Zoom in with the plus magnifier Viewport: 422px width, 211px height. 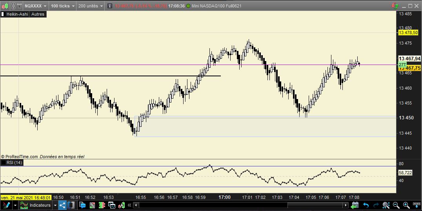[406, 206]
